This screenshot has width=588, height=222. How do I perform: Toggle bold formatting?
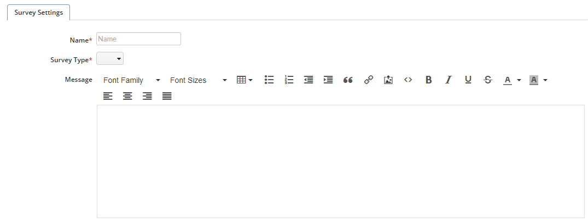click(429, 80)
